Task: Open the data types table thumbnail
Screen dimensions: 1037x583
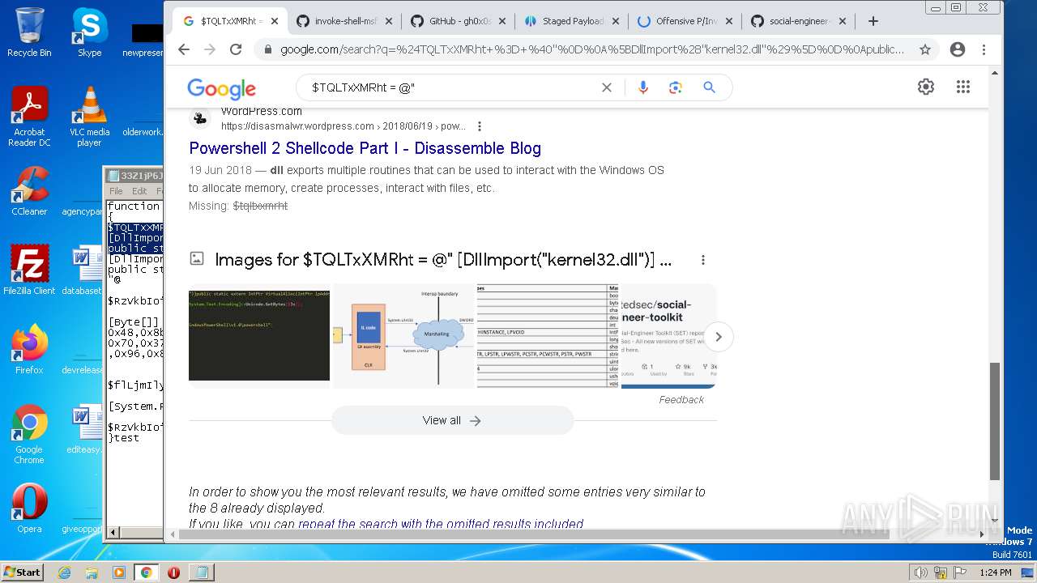Action: [548, 336]
